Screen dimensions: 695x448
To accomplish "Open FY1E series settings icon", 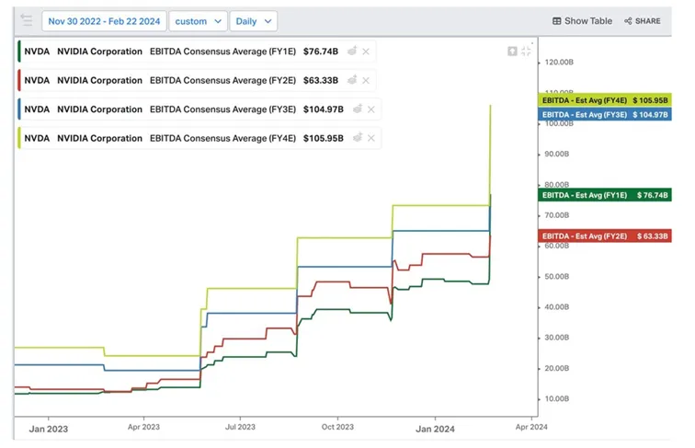I will (x=352, y=51).
